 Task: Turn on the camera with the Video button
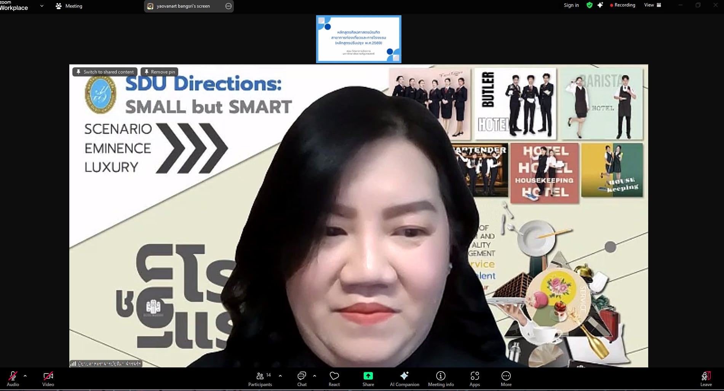click(x=48, y=379)
